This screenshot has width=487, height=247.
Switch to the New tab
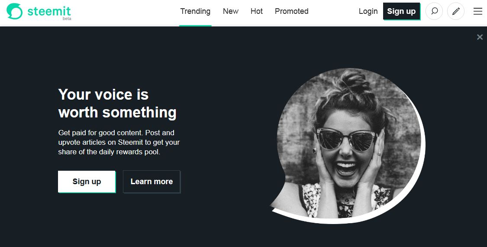[x=231, y=11]
